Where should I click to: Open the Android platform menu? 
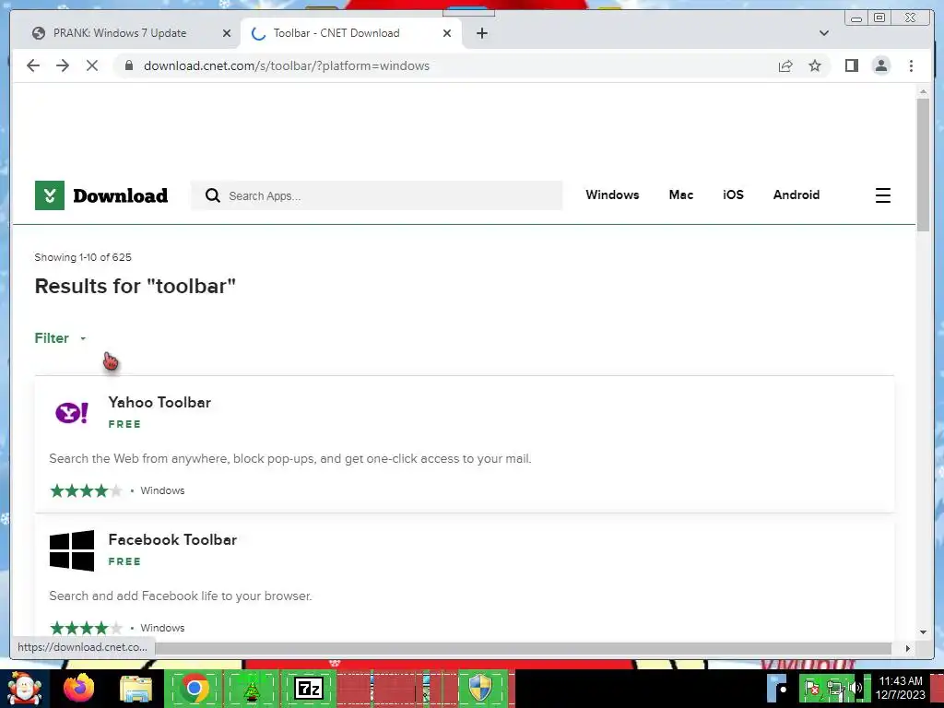pyautogui.click(x=796, y=195)
